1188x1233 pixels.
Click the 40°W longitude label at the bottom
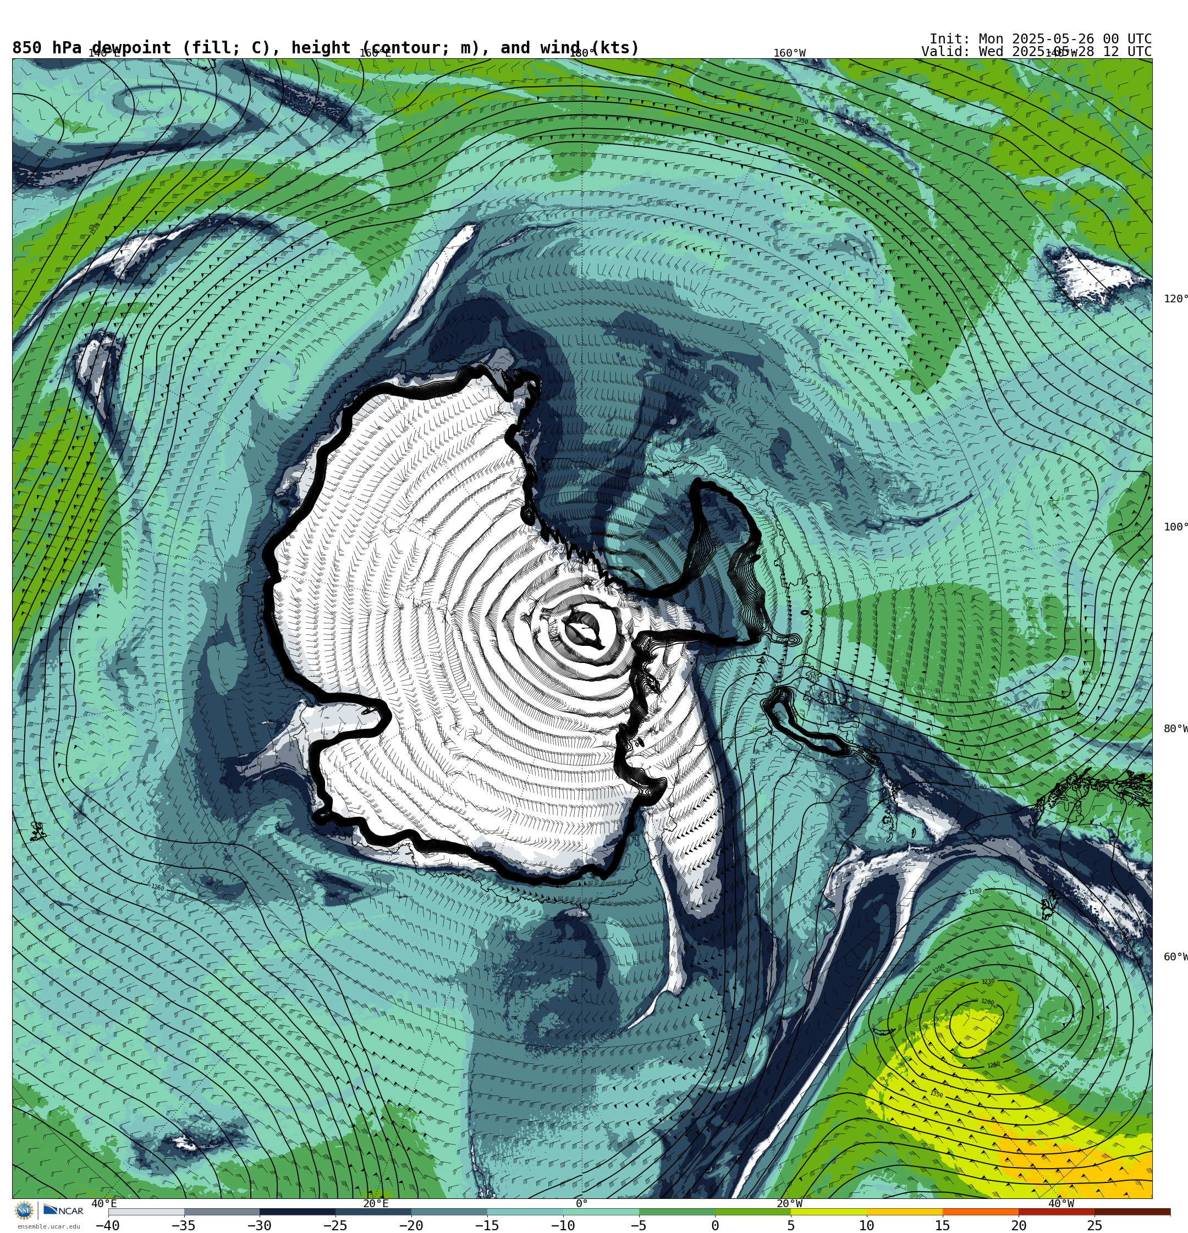point(1061,1203)
